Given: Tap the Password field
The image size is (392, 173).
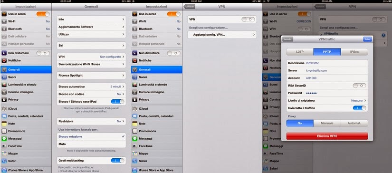Looking at the screenshot, I should (x=327, y=93).
